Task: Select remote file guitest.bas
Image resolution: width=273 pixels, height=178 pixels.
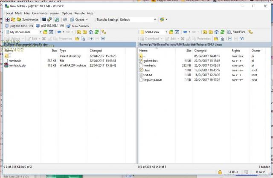Action: [148, 61]
